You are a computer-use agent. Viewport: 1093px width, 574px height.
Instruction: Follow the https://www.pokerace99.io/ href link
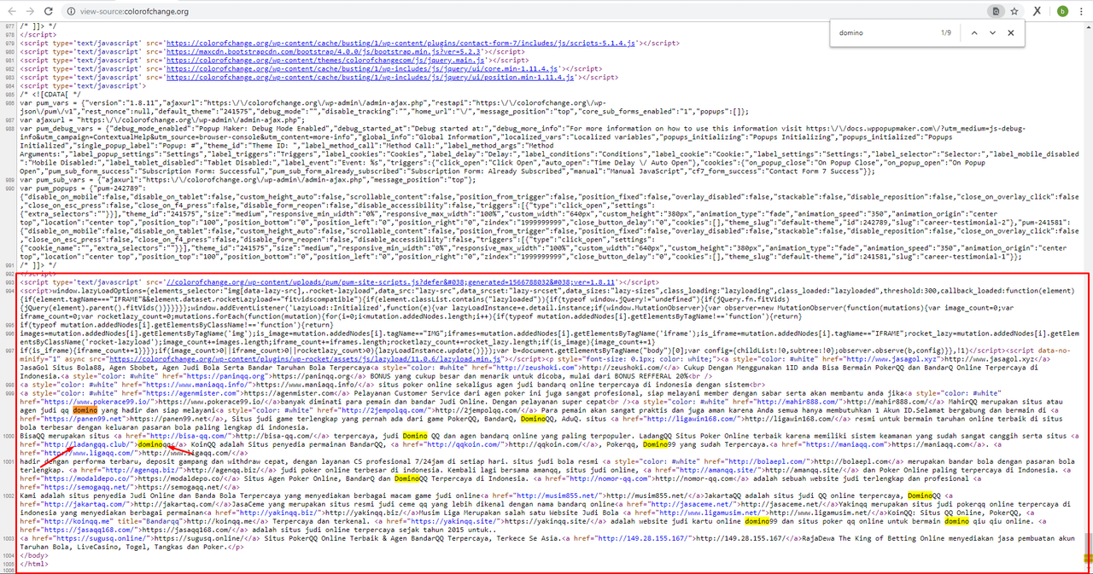click(96, 401)
